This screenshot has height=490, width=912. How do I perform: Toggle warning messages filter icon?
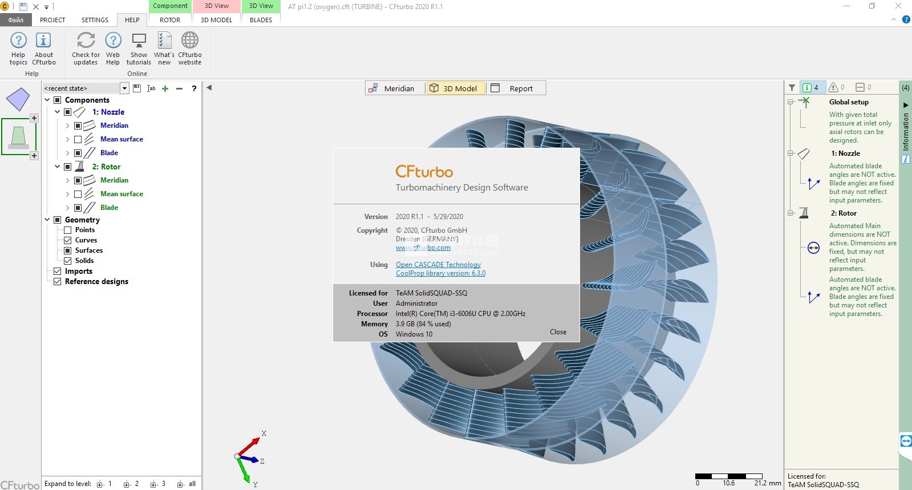point(837,87)
